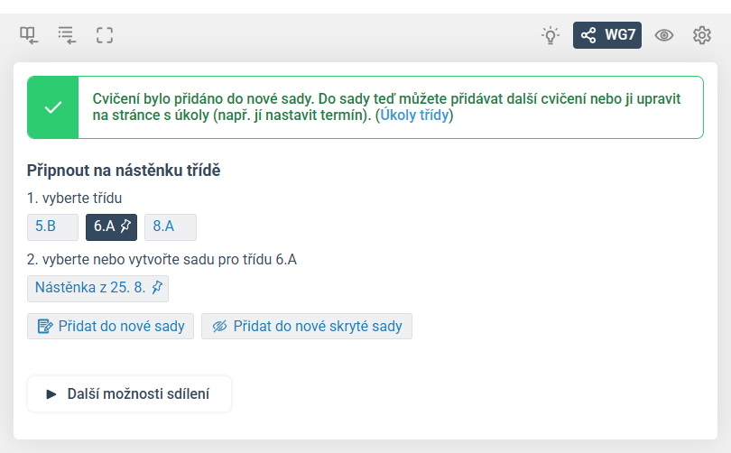Choose the Nástěnka z 25. 8. set
Screen dimensions: 731x453
97,289
